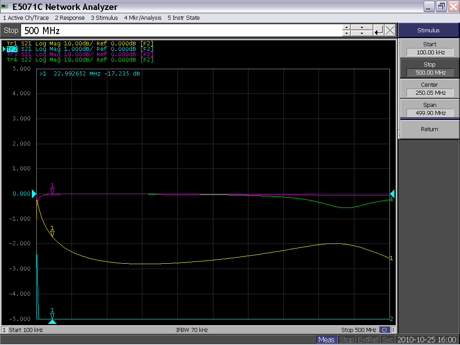This screenshot has height=345, width=460.
Task: Click the Stop 500 MHz status text
Action: [x=359, y=330]
